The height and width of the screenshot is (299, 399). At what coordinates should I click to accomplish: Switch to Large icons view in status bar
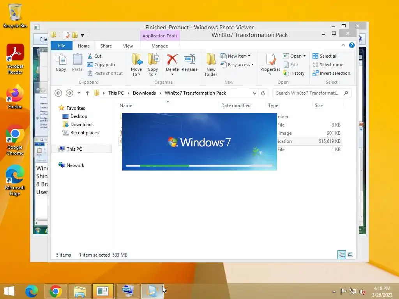350,255
